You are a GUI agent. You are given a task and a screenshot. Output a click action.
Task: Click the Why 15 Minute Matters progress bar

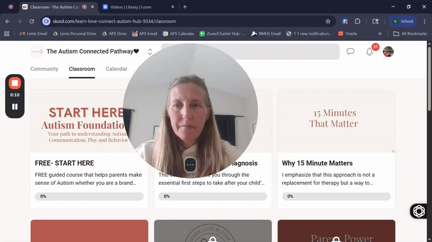coord(336,196)
